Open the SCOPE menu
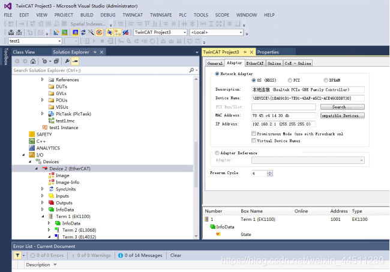The image size is (390, 272). (x=222, y=15)
